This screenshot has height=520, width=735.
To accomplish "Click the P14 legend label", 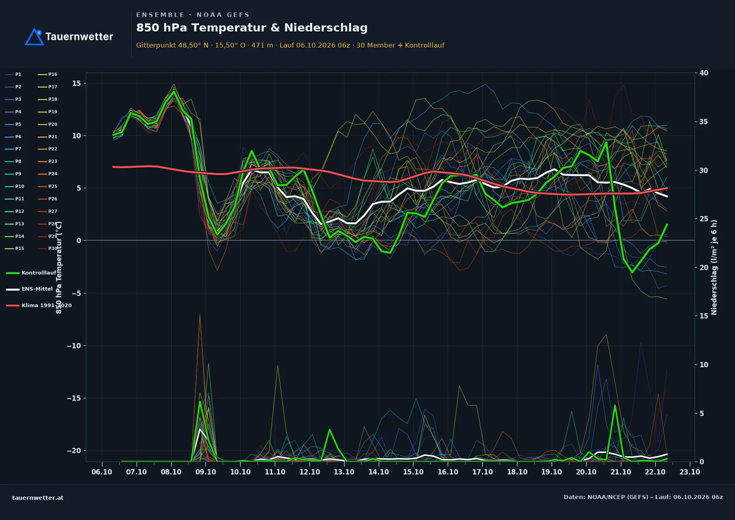I will pos(20,236).
